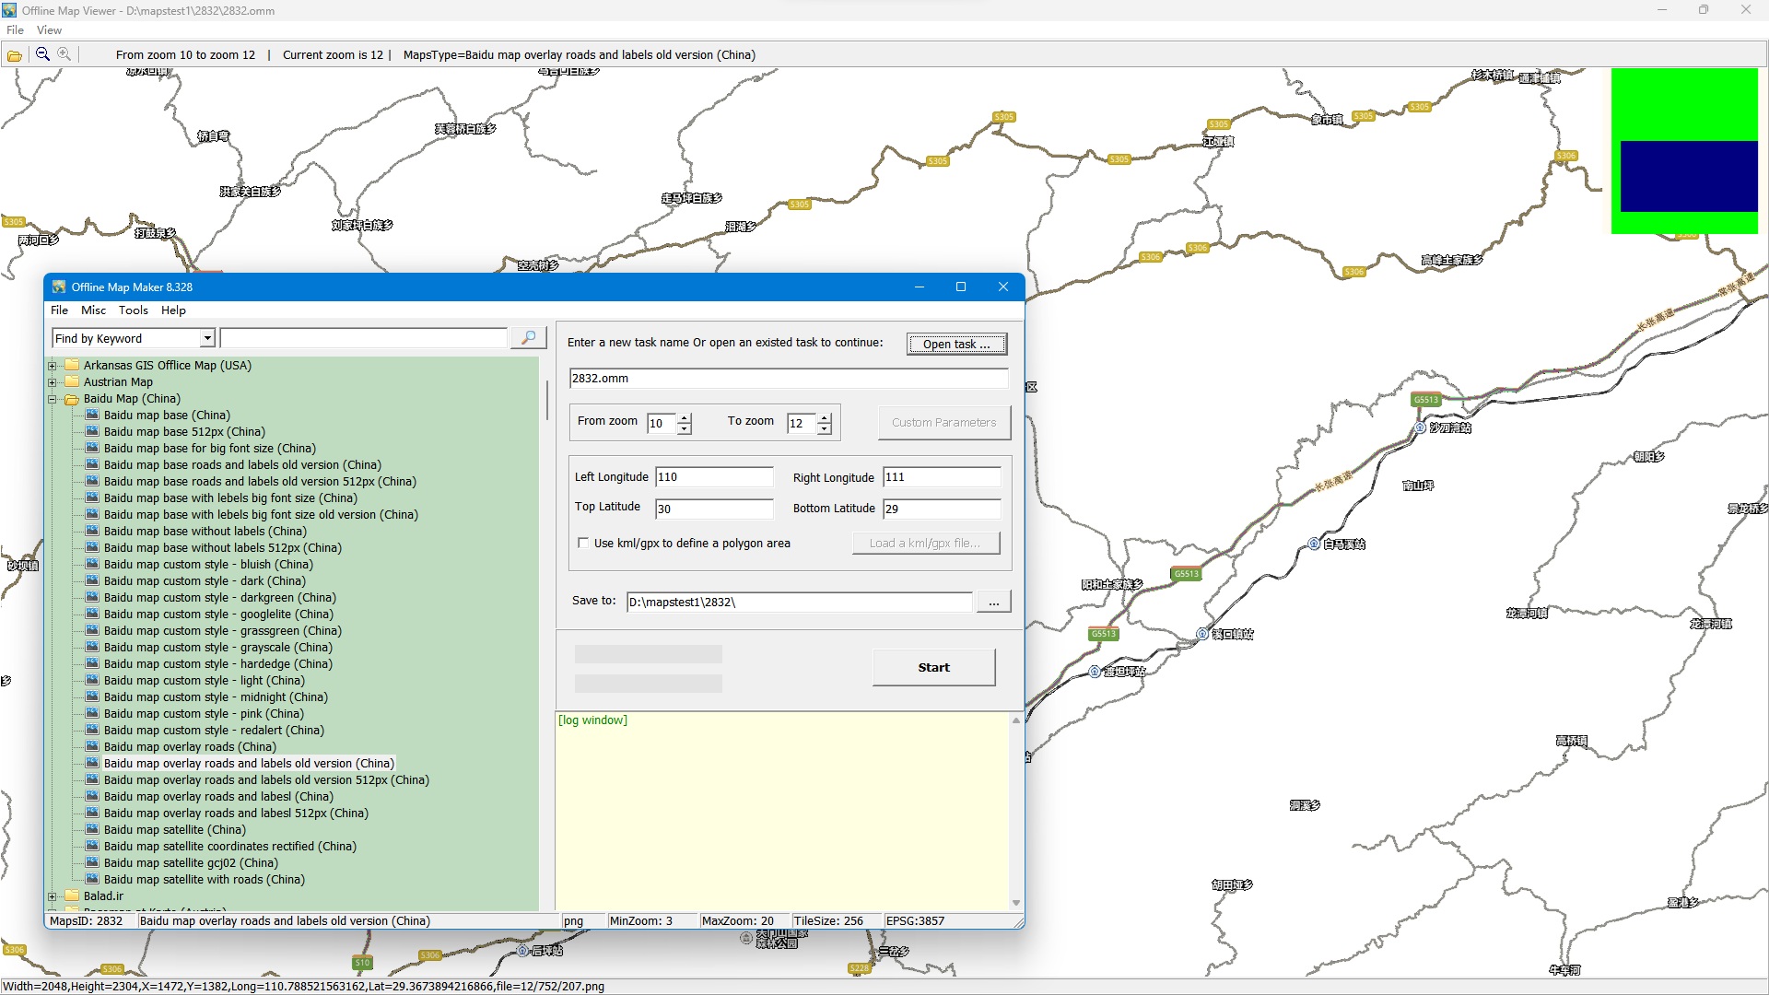Click icon beside Baidu map custom style - pink
The image size is (1769, 995).
tap(92, 713)
